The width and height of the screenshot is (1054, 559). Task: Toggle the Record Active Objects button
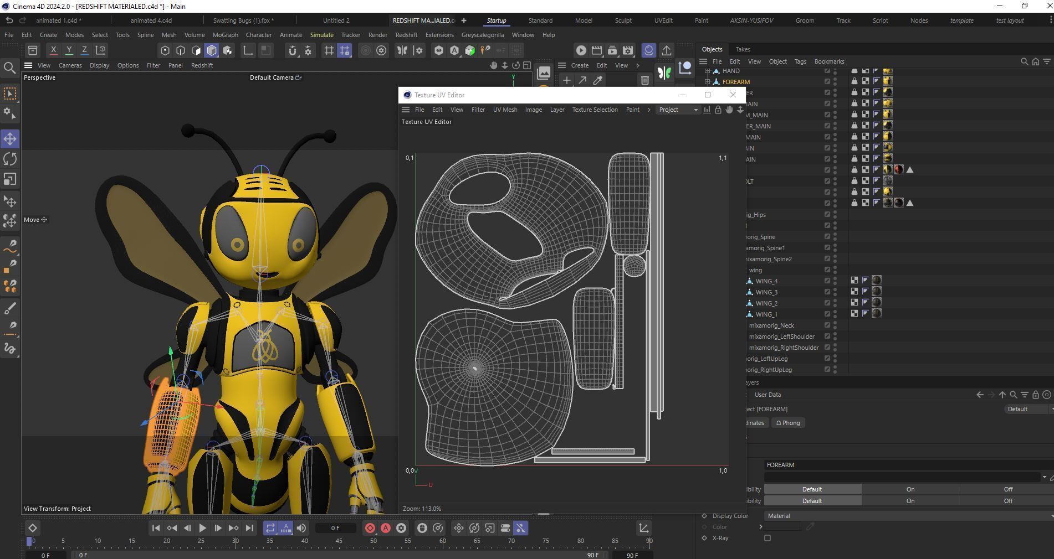pyautogui.click(x=370, y=528)
